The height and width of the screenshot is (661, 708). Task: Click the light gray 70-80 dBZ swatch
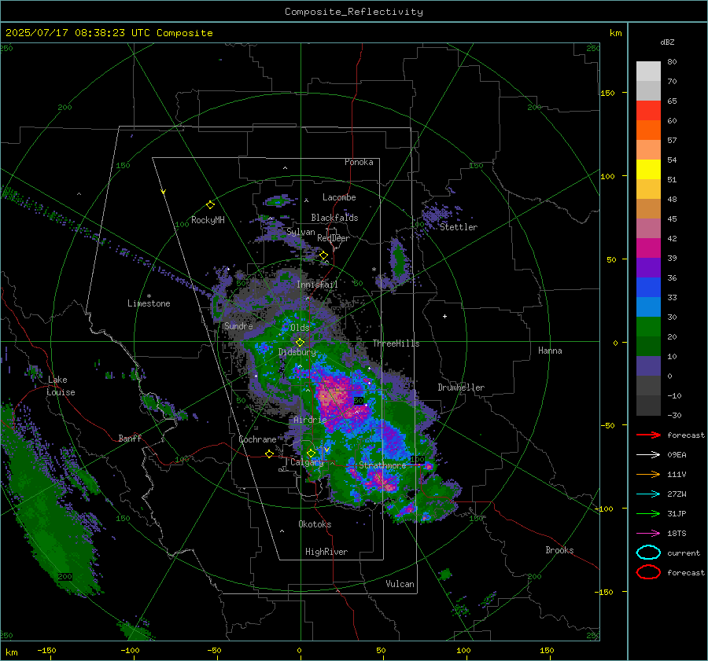click(648, 71)
